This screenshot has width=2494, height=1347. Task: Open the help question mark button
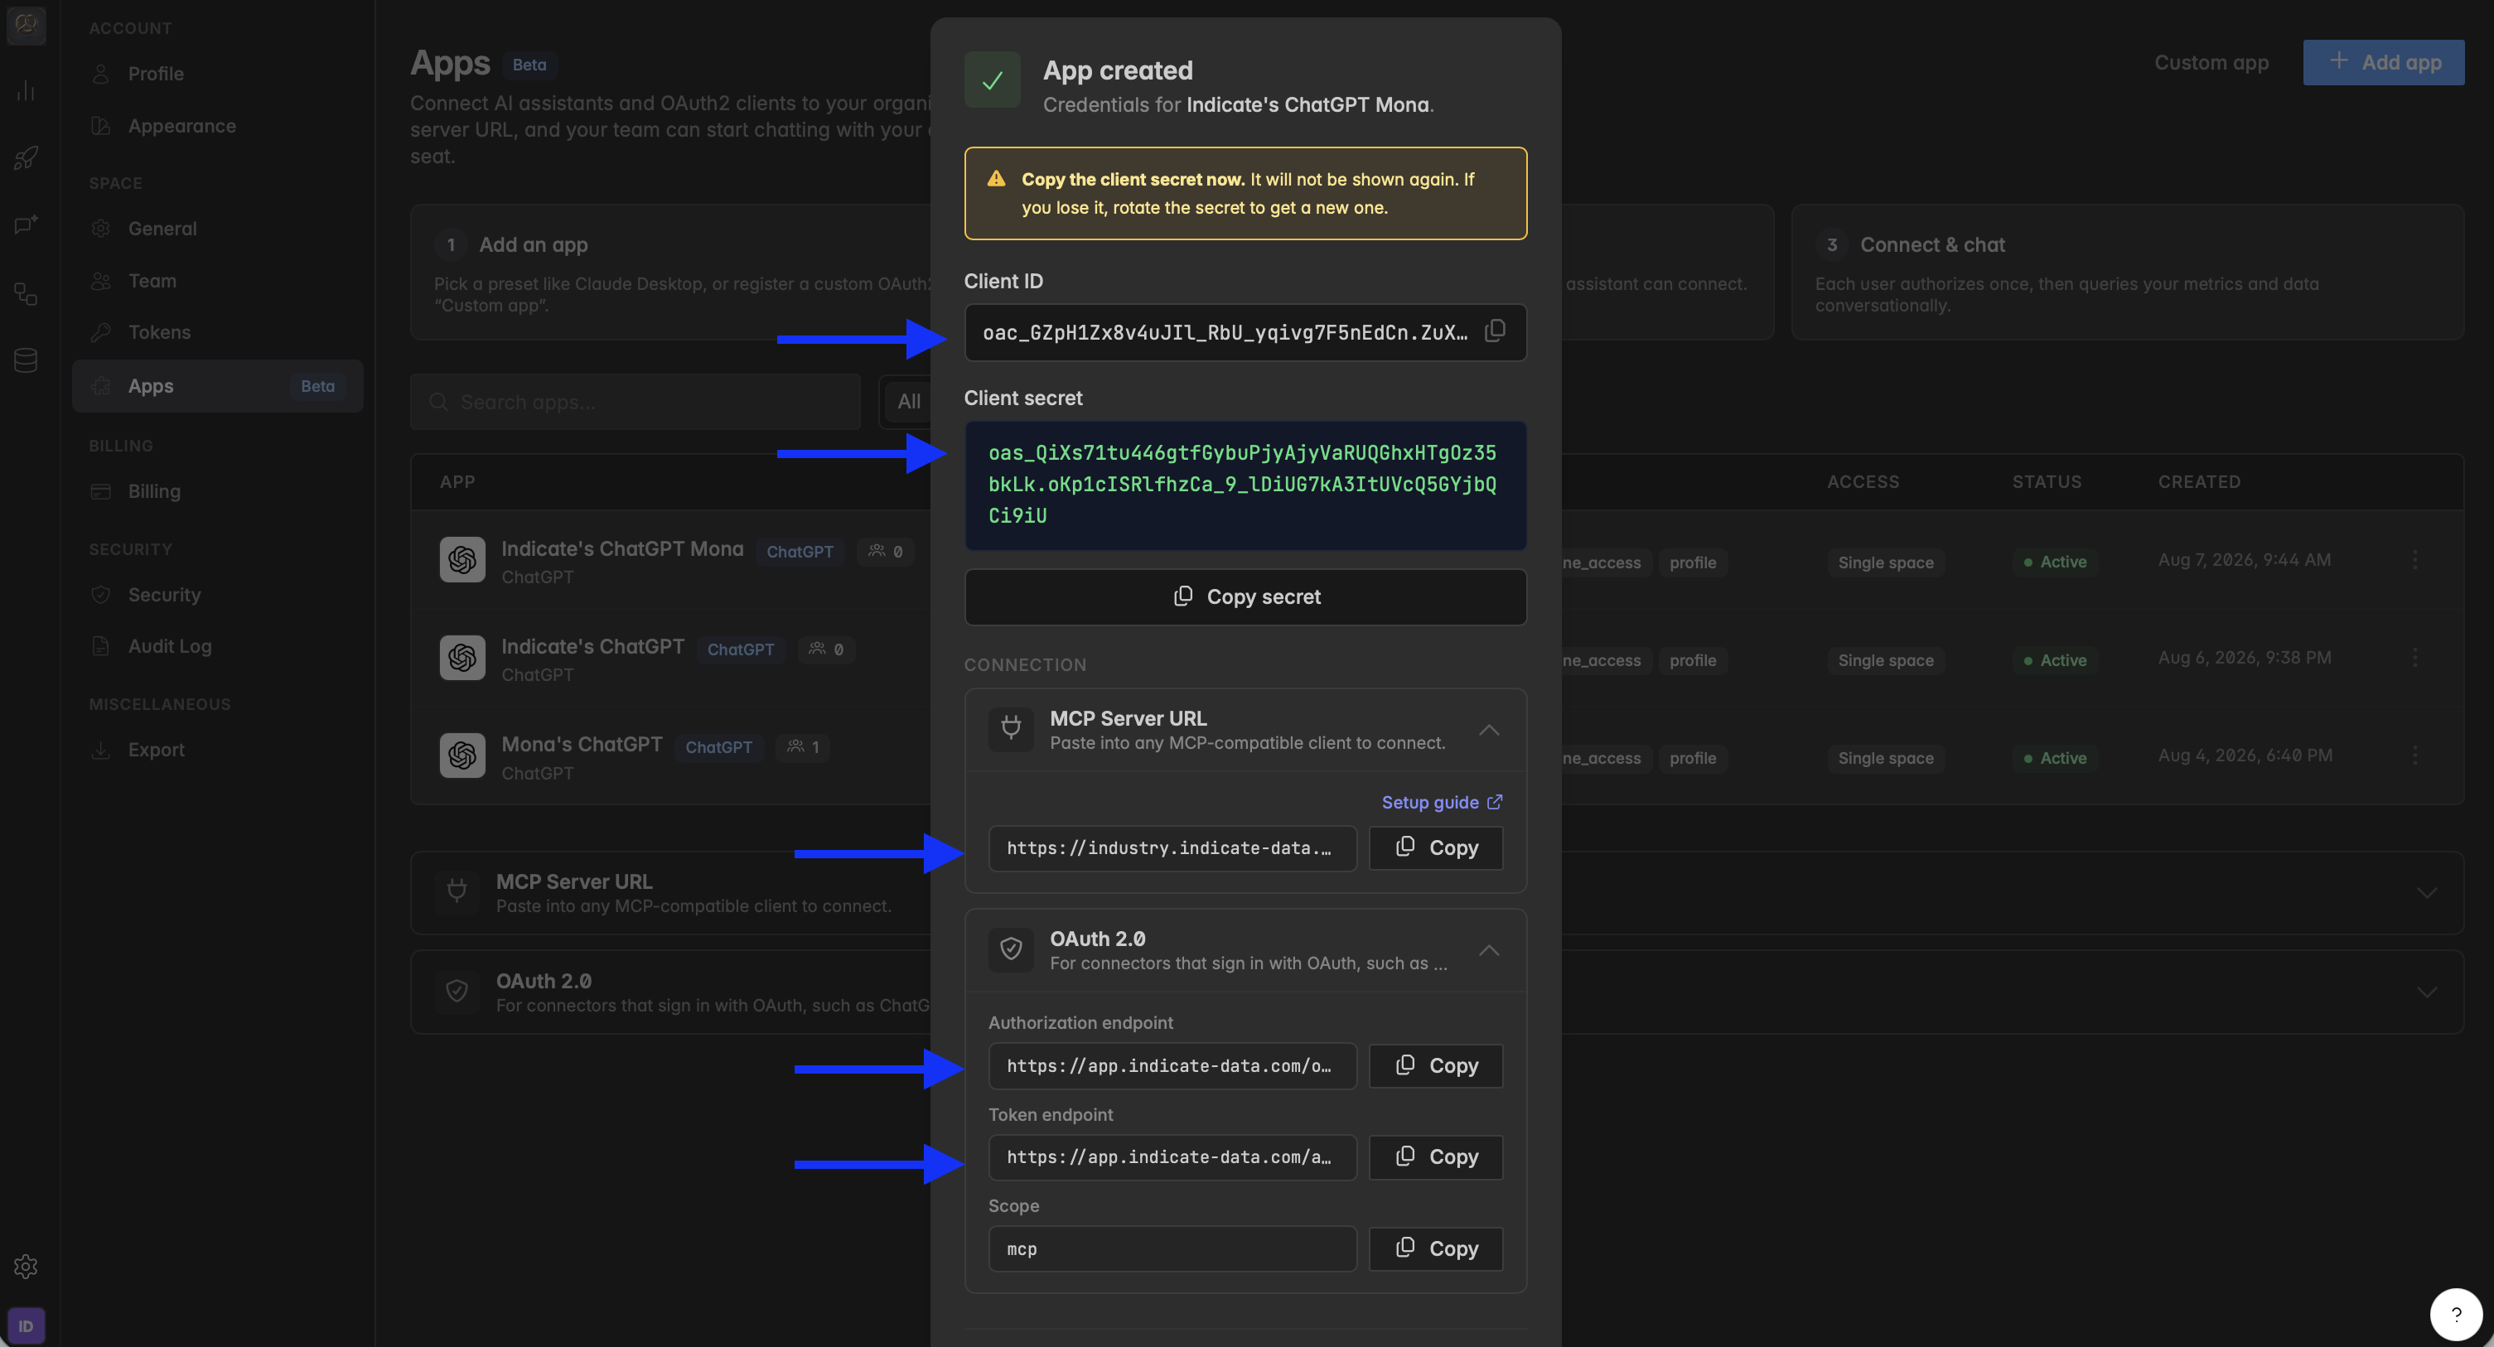point(2455,1314)
